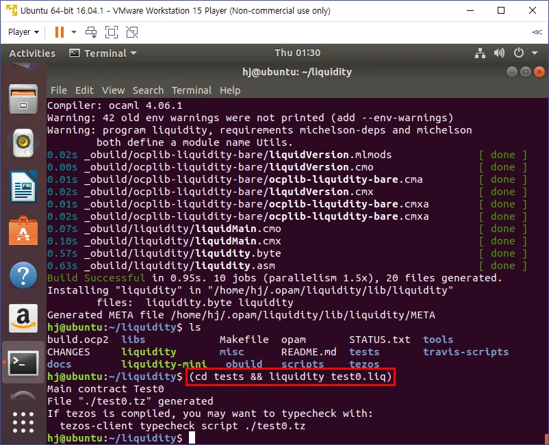Click the clock showing Thu 01:30
The height and width of the screenshot is (445, 549).
click(x=297, y=53)
